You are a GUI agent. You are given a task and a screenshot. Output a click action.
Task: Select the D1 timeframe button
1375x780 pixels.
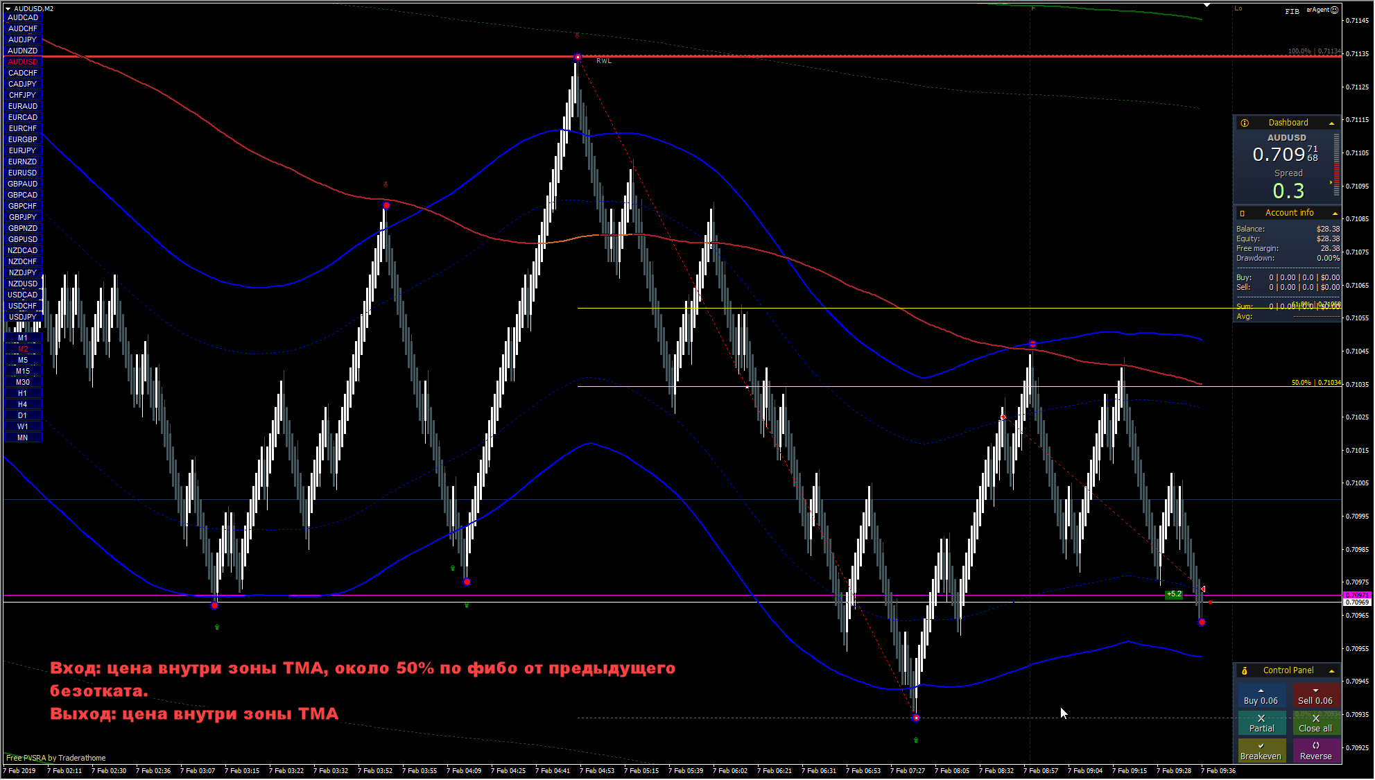coord(23,416)
